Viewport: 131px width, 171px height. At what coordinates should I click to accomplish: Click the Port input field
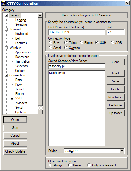click(115, 32)
